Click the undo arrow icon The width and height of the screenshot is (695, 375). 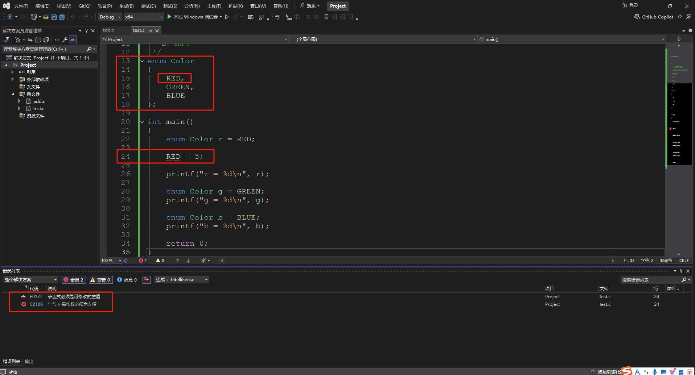point(73,17)
